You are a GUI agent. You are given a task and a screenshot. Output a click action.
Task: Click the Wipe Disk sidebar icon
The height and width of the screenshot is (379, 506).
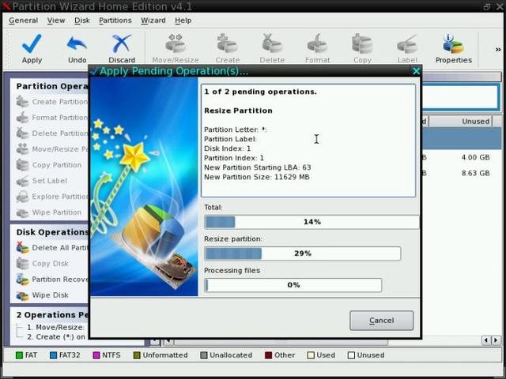coord(23,295)
